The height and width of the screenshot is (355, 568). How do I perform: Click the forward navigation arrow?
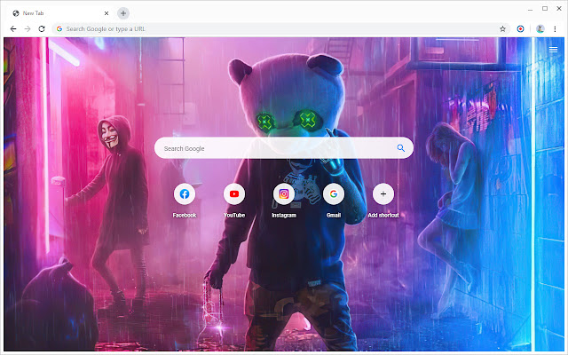28,28
